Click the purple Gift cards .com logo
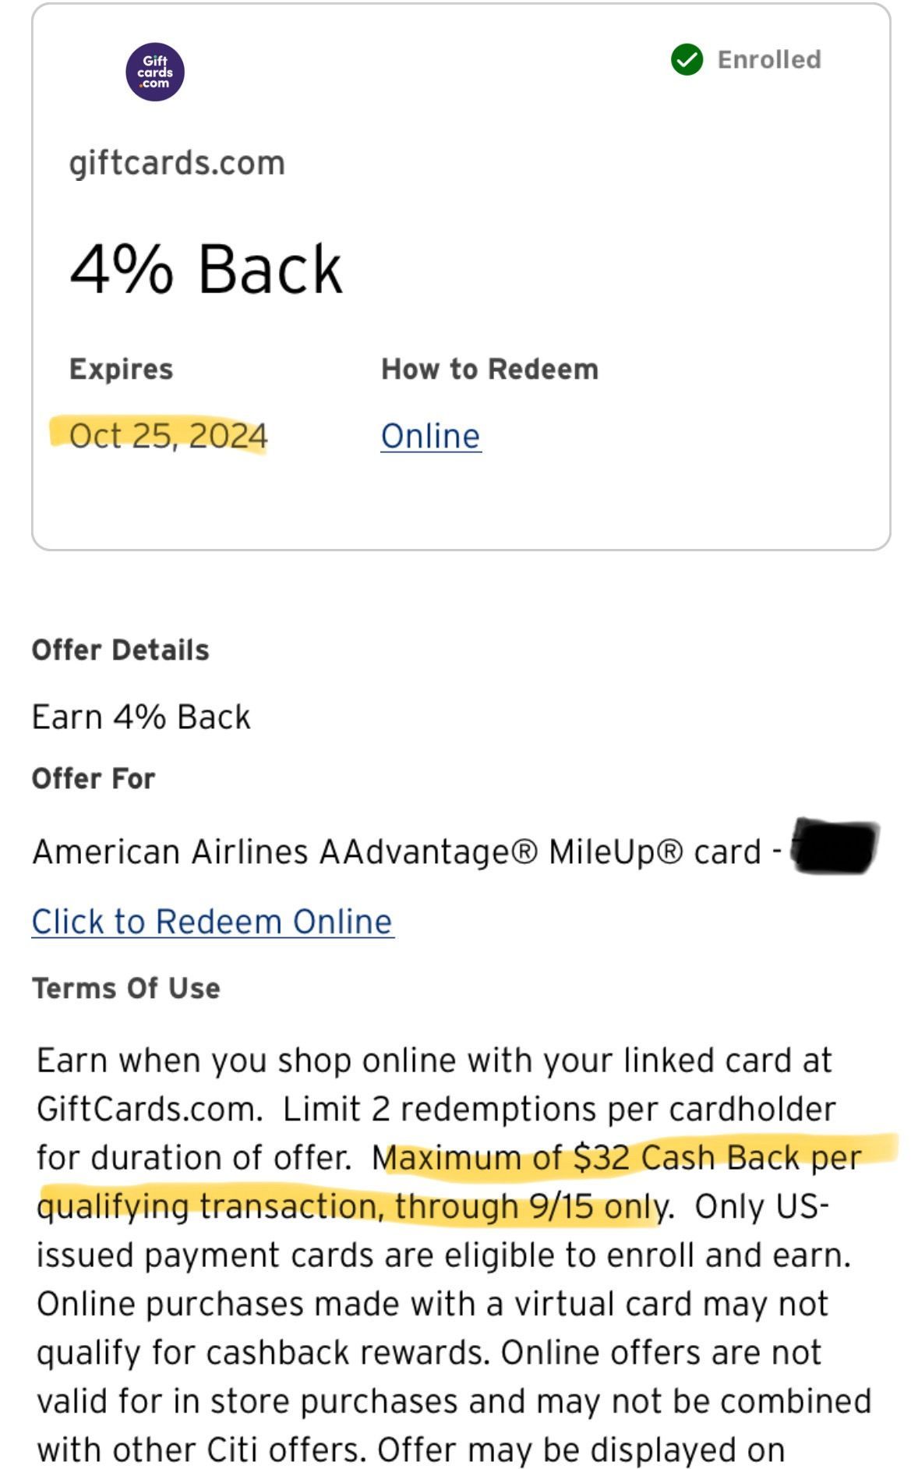Image resolution: width=918 pixels, height=1469 pixels. click(x=155, y=72)
